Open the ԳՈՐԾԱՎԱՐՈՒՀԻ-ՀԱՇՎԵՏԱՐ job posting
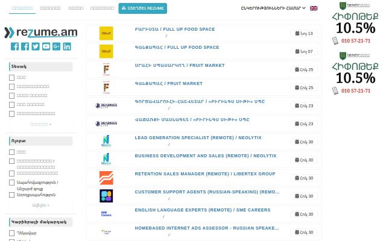 click(200, 102)
